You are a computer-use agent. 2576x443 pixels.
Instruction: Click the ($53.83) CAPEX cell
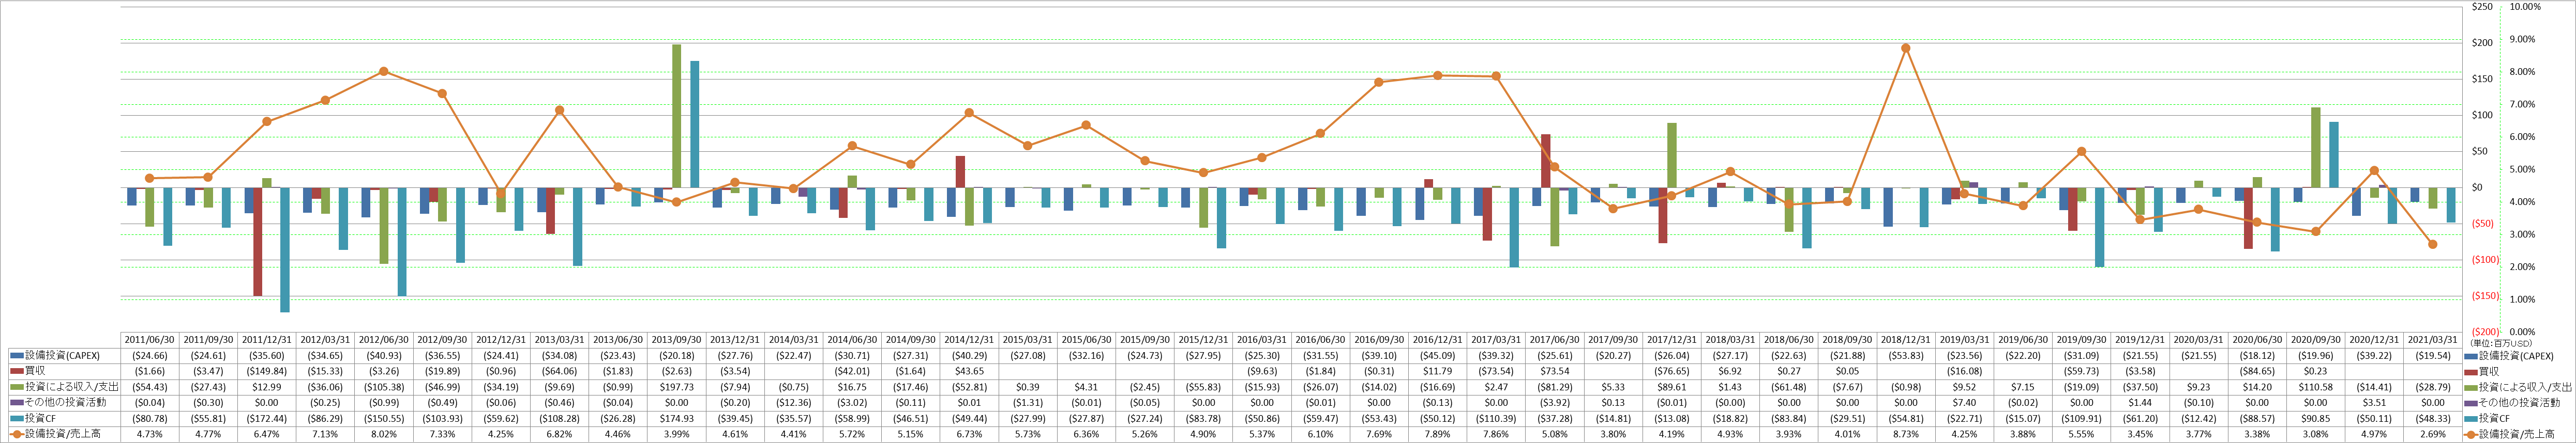click(1905, 355)
